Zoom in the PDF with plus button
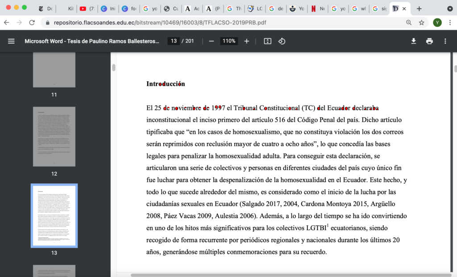 pyautogui.click(x=246, y=41)
